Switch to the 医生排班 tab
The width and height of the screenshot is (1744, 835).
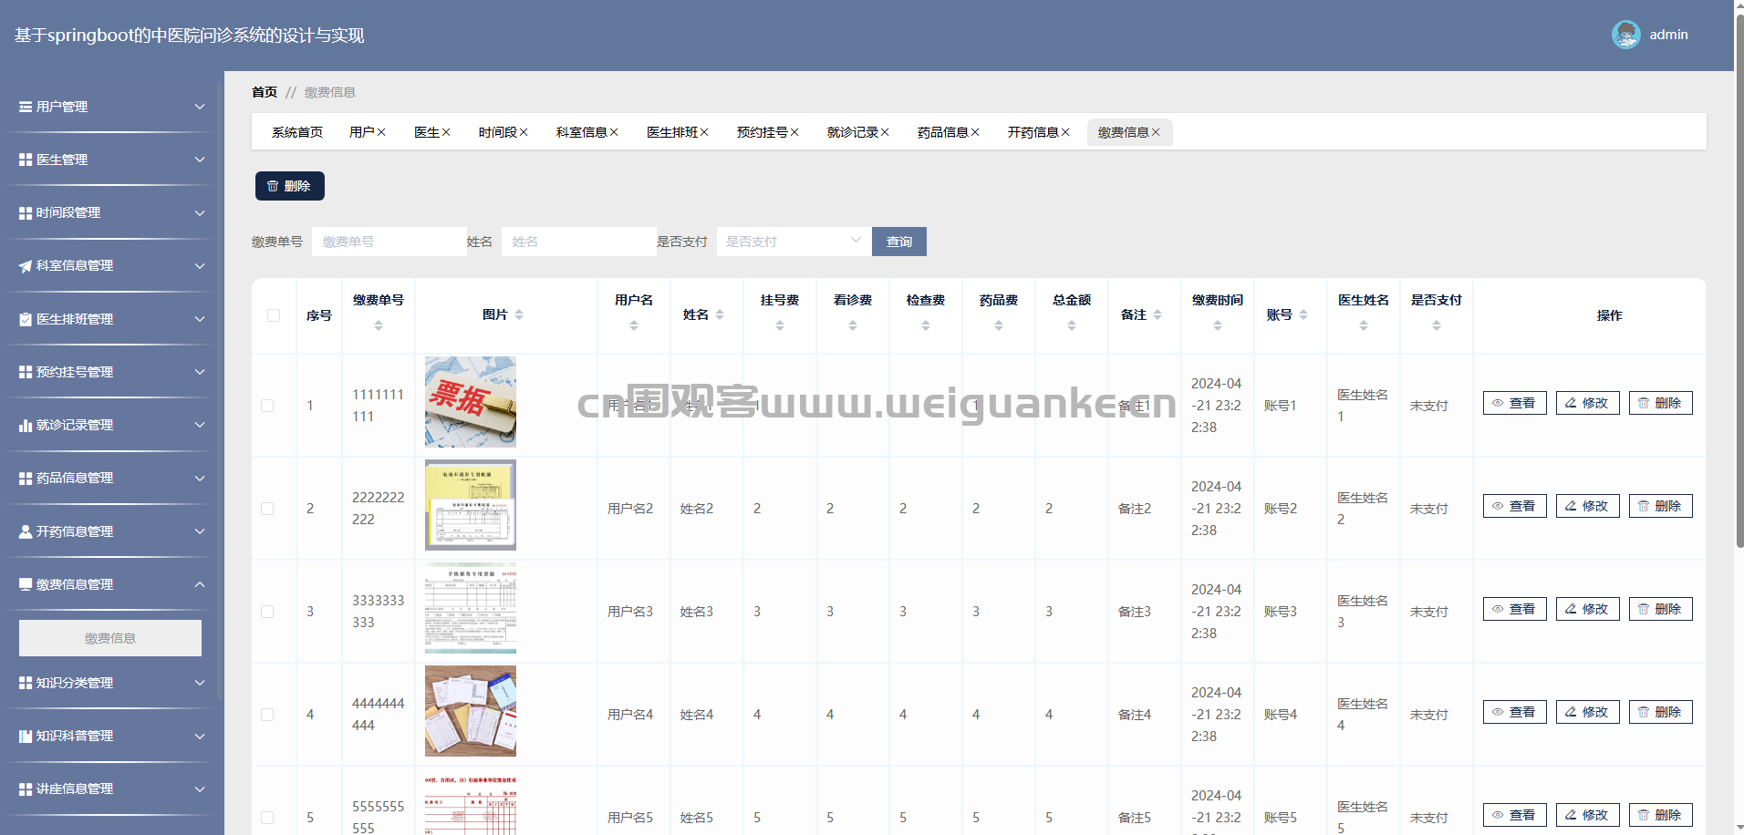click(x=671, y=132)
